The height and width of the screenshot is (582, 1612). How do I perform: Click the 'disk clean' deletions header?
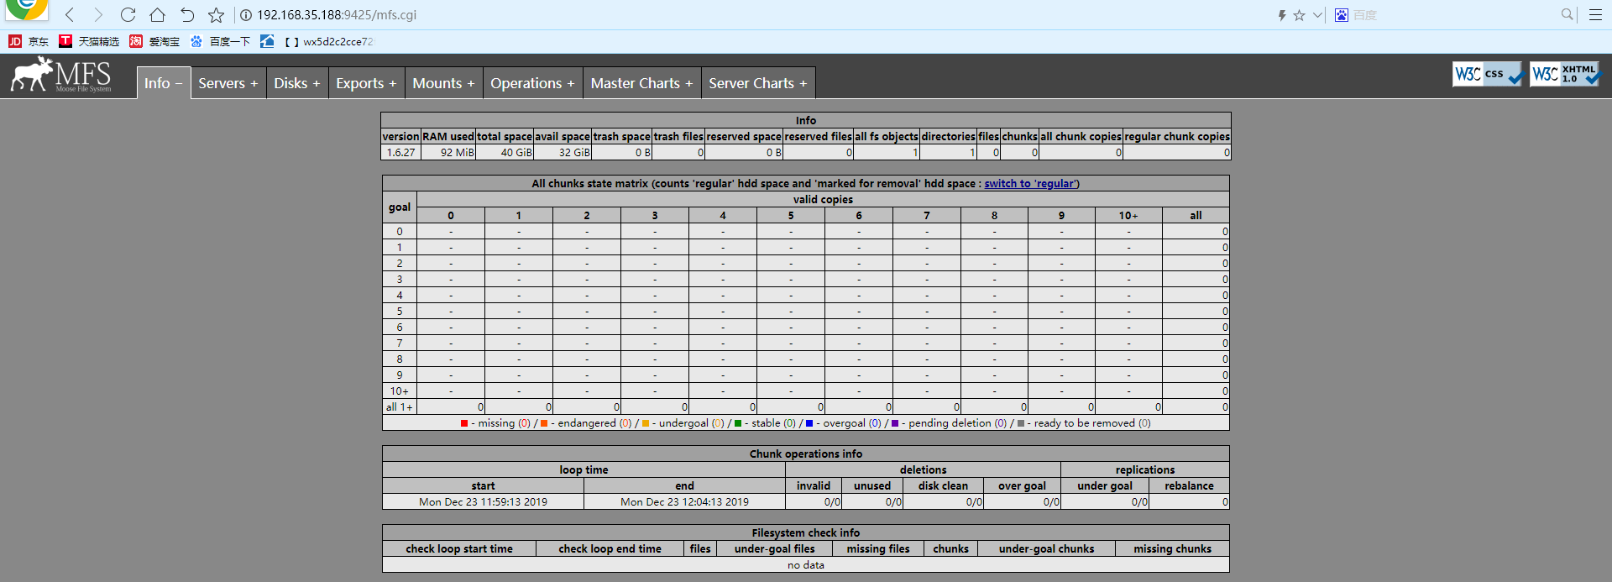pos(943,486)
